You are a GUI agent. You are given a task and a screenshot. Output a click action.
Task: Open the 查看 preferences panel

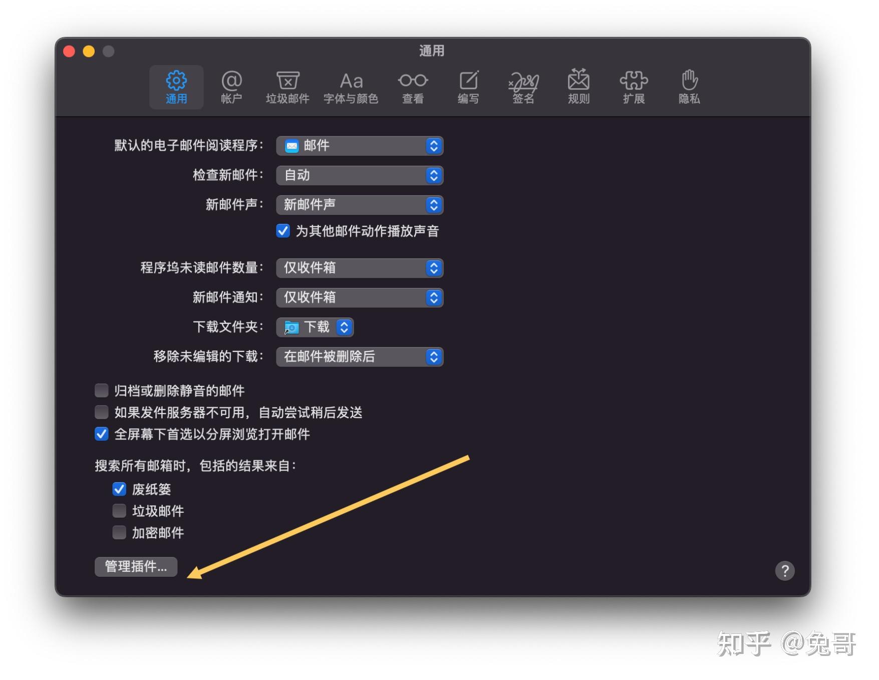(x=413, y=87)
